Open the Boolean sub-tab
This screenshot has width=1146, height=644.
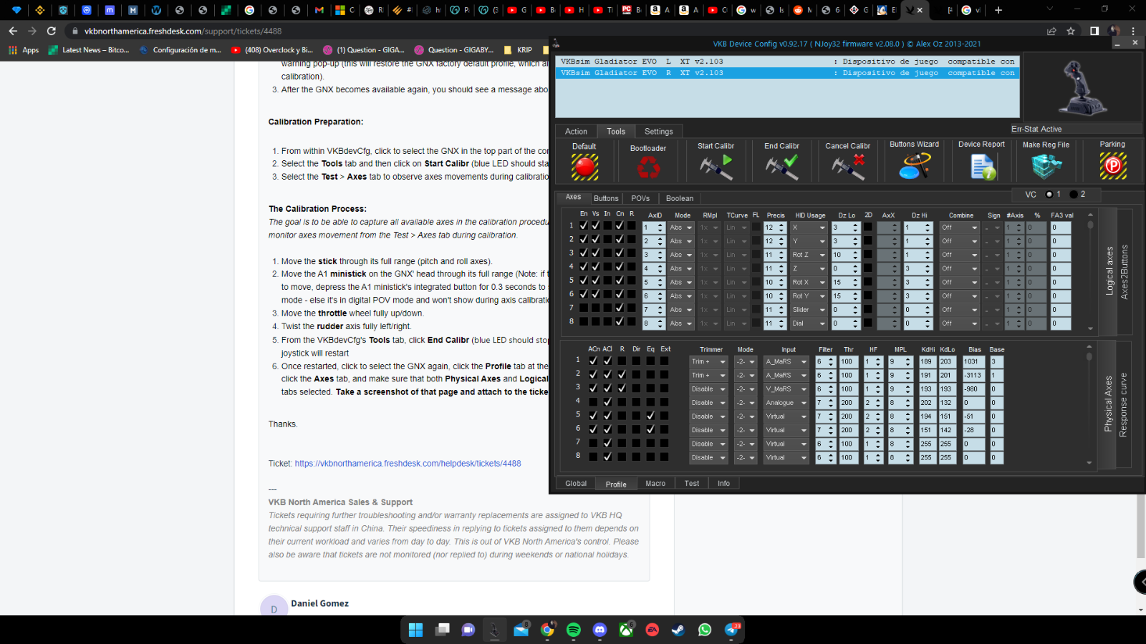[680, 198]
